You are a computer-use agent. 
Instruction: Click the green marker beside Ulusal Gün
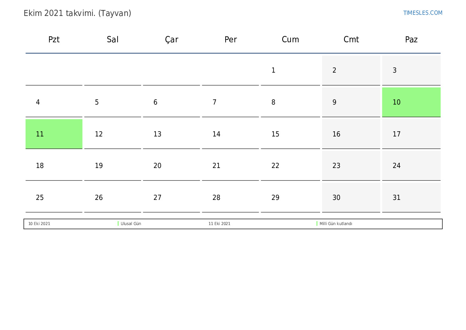click(118, 223)
